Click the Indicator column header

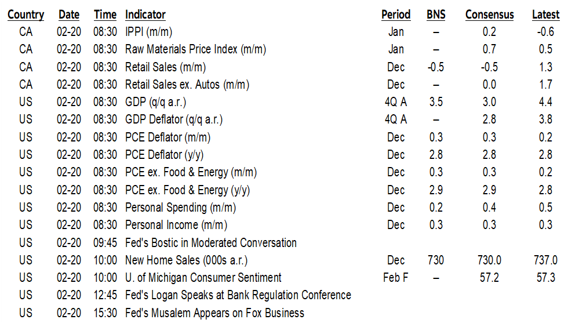(145, 14)
